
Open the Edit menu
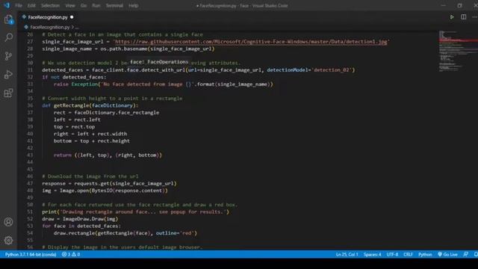(x=31, y=5)
